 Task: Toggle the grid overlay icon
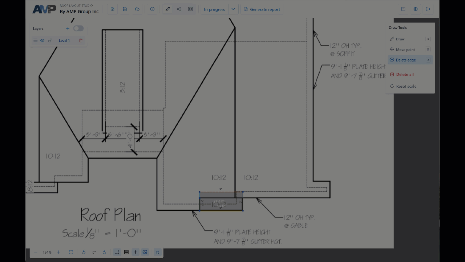tap(126, 252)
